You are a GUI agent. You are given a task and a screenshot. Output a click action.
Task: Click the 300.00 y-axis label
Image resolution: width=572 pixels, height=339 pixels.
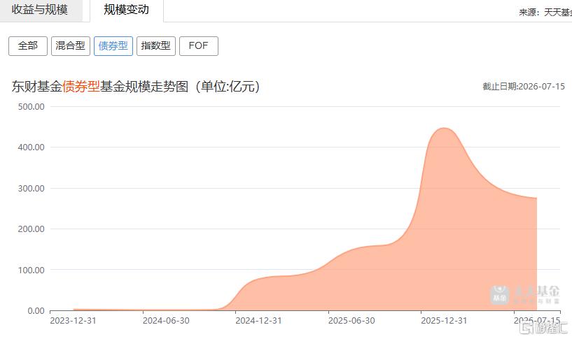(x=31, y=189)
